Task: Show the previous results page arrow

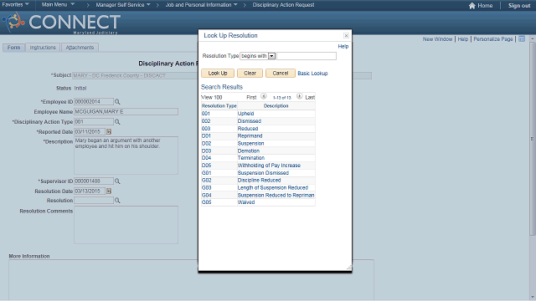Action: coord(264,97)
